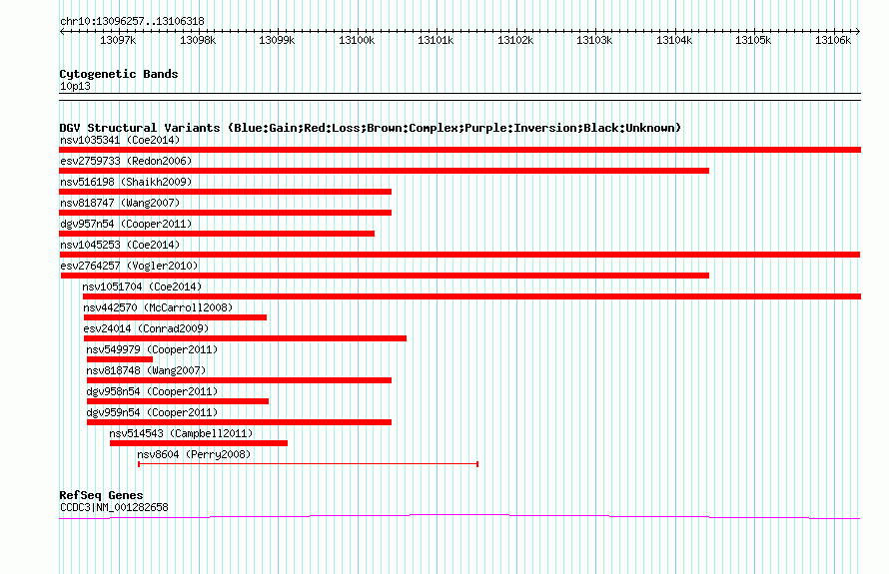Click the esv2764257 (Vogler2010) label
Screen dimensions: 889x574
129,266
